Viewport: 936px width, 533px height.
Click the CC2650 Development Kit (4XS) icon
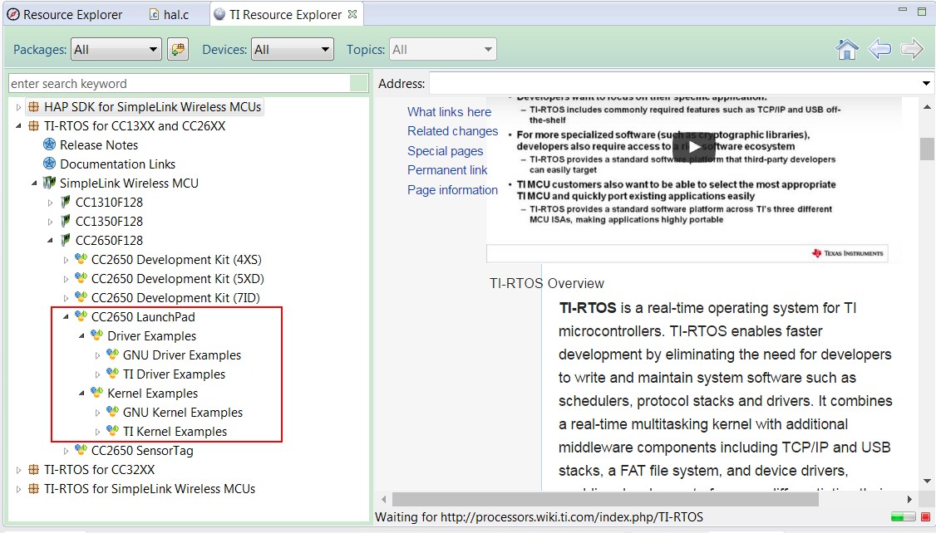[81, 259]
